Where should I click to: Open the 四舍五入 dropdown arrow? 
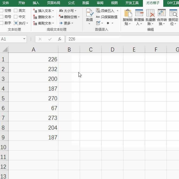pyautogui.click(x=117, y=11)
